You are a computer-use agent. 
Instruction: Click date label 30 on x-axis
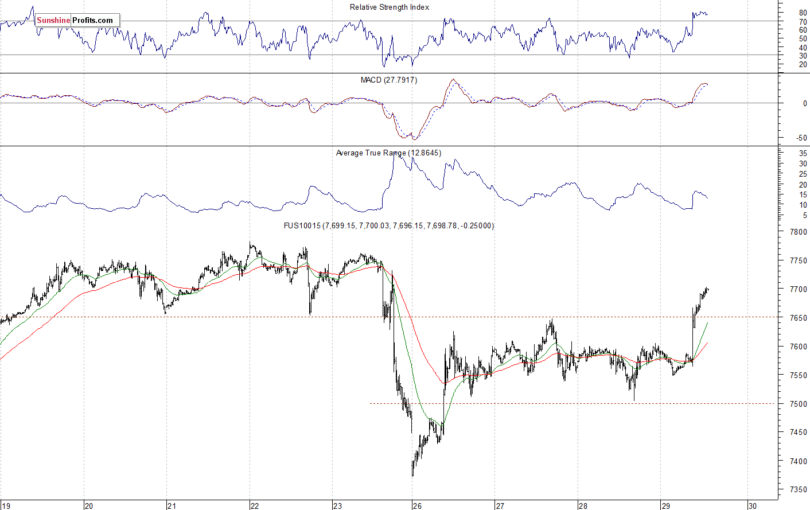pos(752,506)
